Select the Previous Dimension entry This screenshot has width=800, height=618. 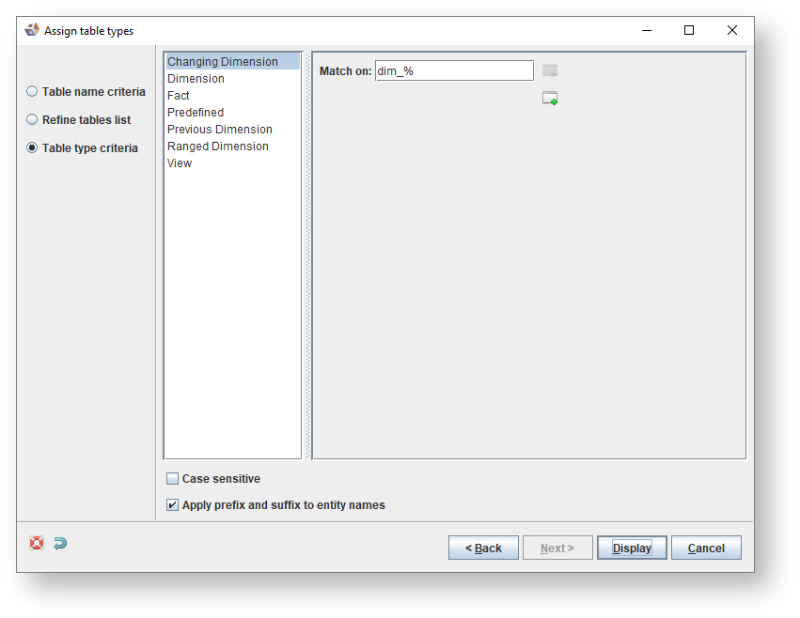point(219,129)
